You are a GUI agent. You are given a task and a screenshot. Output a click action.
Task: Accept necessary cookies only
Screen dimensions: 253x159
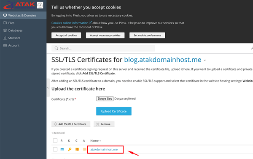(x=105, y=35)
